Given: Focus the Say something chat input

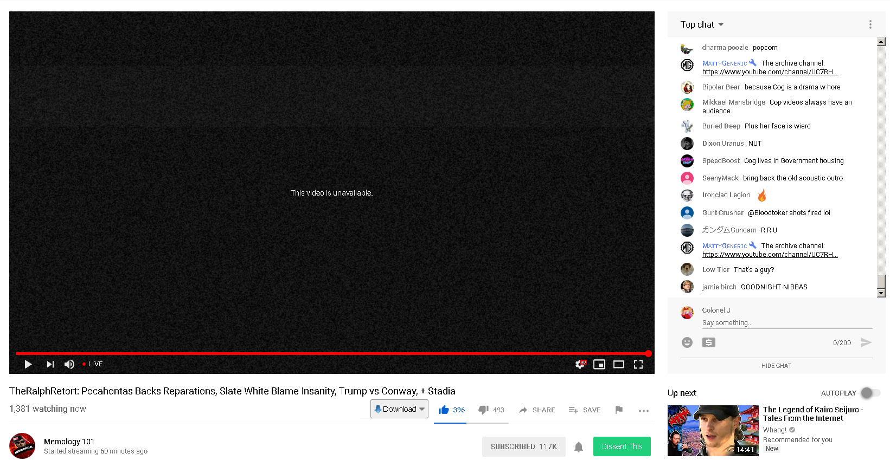Looking at the screenshot, I should point(787,323).
